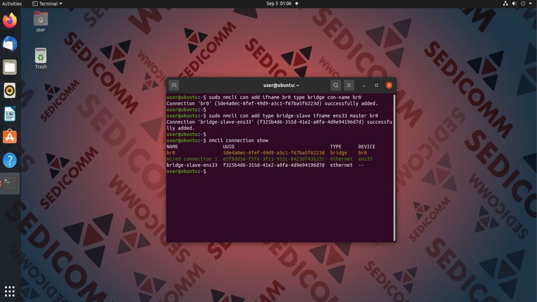Open the Files manager in dock
Image resolution: width=537 pixels, height=302 pixels.
(x=10, y=67)
